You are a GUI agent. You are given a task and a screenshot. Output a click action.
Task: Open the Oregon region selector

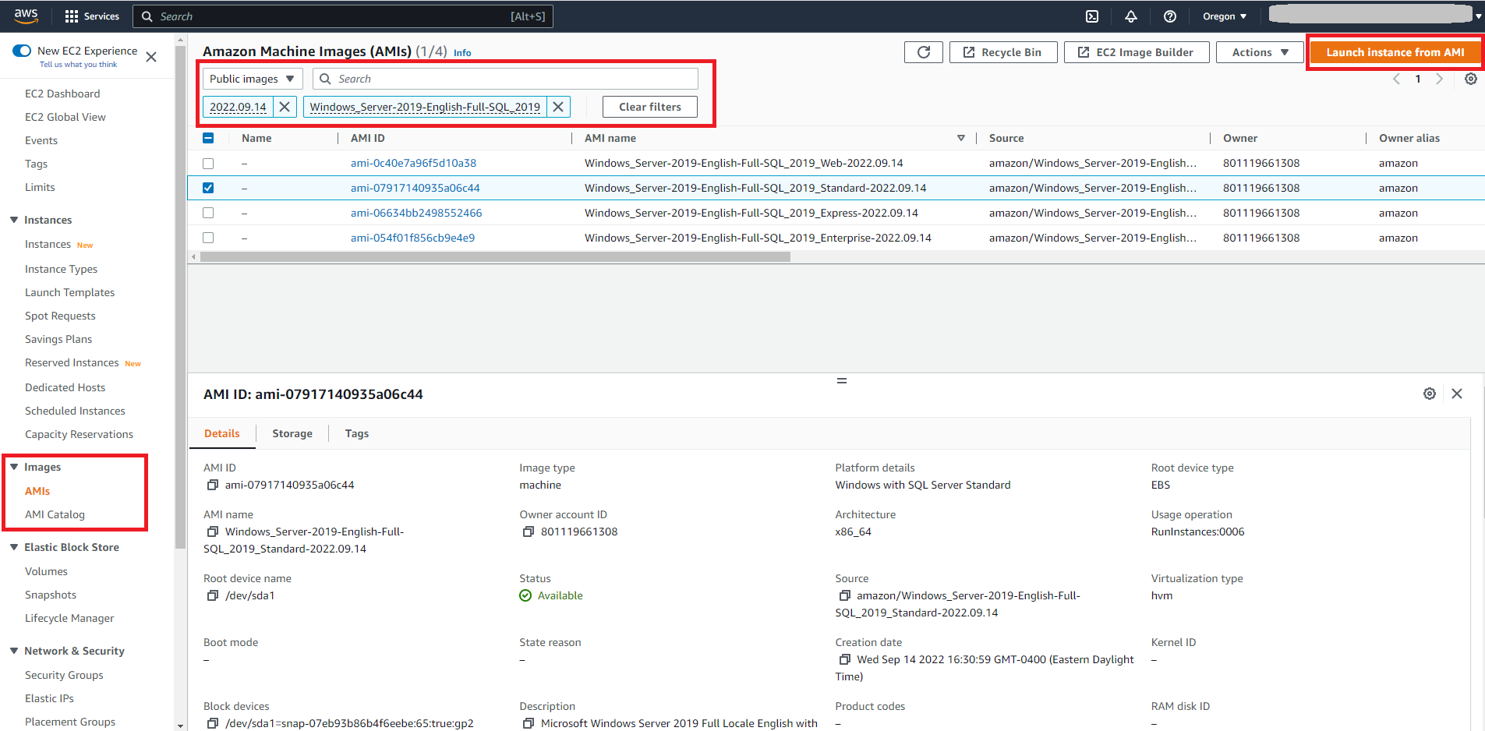tap(1225, 16)
